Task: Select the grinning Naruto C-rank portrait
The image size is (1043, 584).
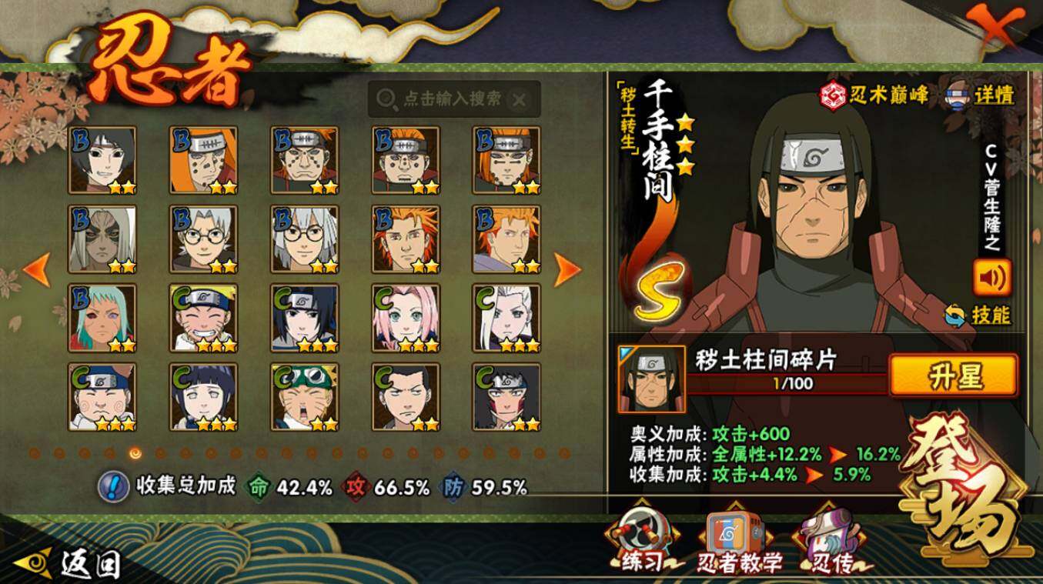Action: pyautogui.click(x=204, y=318)
